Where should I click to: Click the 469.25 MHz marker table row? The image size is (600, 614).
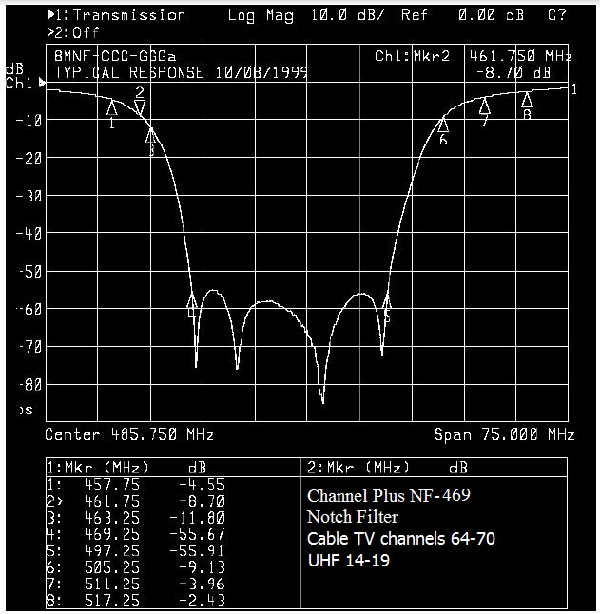136,535
